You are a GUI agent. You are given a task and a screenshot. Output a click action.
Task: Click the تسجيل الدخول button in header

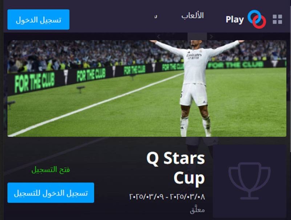click(x=38, y=20)
